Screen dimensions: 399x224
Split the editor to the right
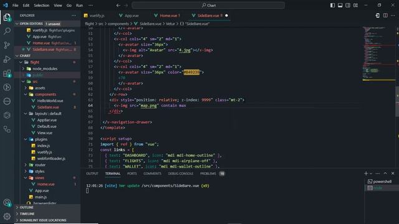pos(385,16)
